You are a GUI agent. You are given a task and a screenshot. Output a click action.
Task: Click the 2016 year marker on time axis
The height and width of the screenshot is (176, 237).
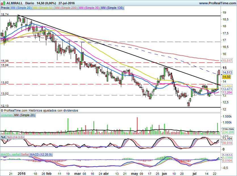(22, 173)
